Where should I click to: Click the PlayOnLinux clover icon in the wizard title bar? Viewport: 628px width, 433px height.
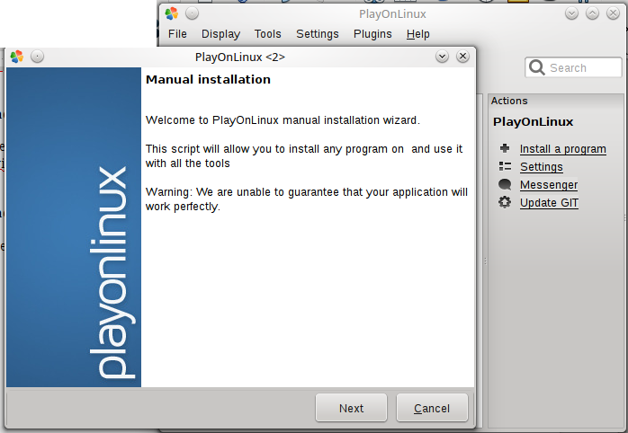coord(17,57)
